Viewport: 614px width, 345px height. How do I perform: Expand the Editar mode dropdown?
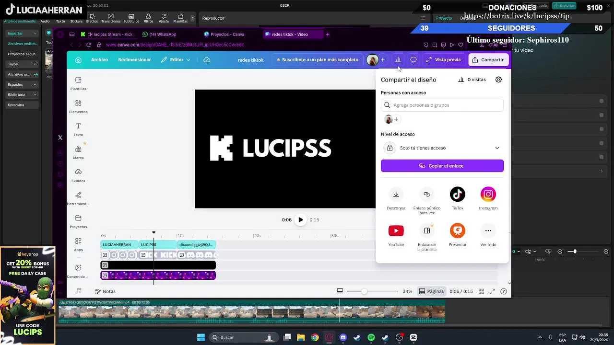[176, 60]
